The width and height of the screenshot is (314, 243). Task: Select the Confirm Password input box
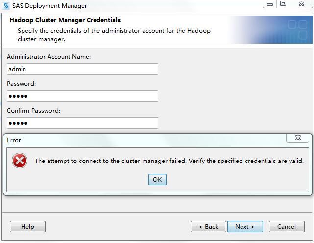tap(82, 123)
